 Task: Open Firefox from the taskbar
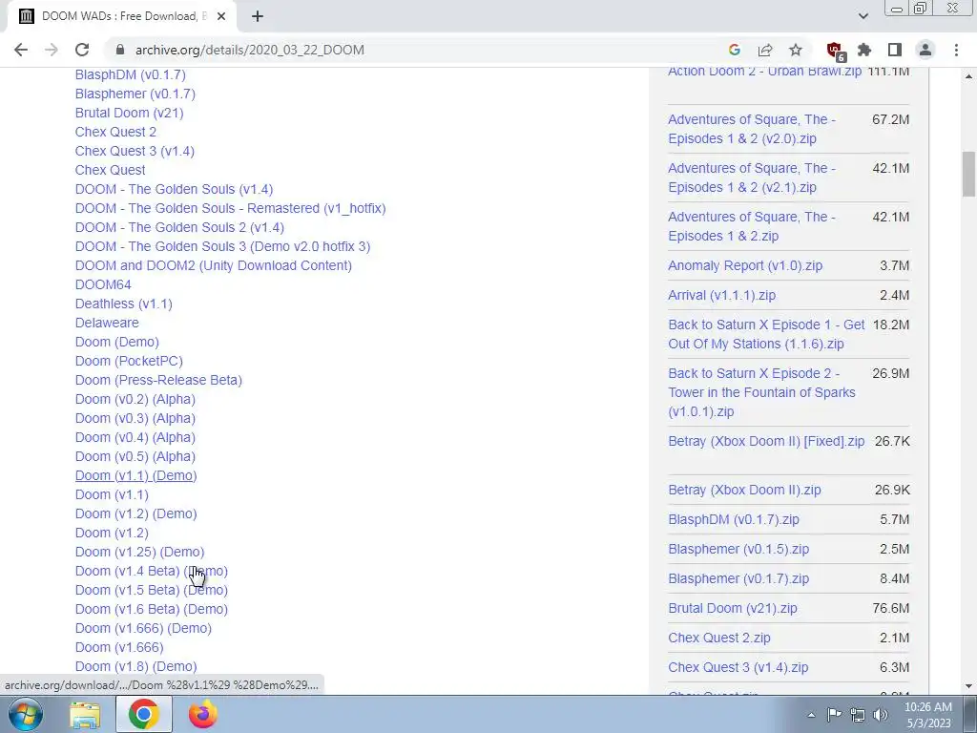click(202, 714)
